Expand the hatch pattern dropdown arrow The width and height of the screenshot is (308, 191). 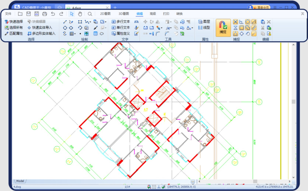[75, 34]
